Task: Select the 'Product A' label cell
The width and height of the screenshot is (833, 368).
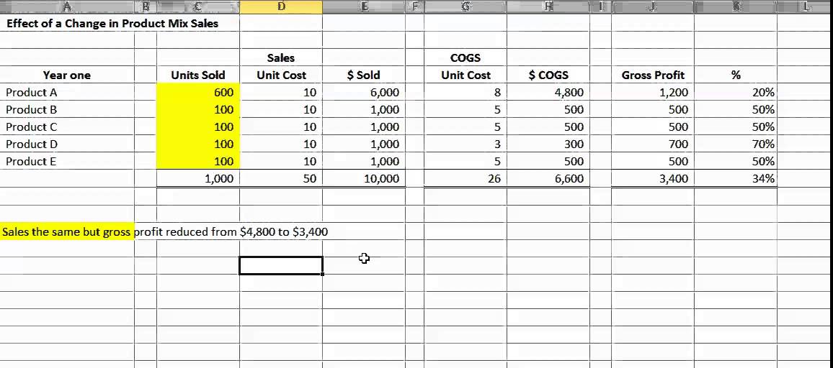Action: click(x=67, y=92)
